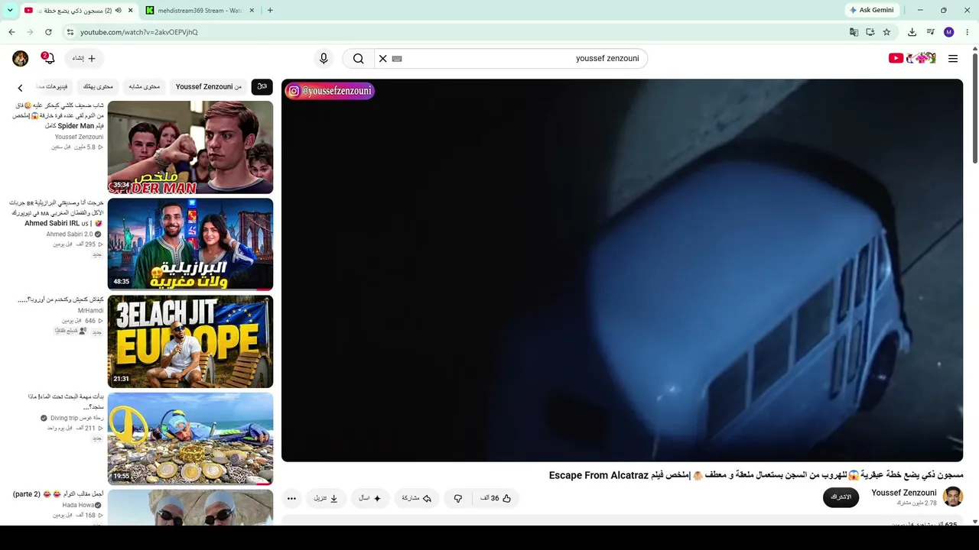Close the mehdistream369 browser tab
Screen dimensions: 979x550
coord(252,11)
